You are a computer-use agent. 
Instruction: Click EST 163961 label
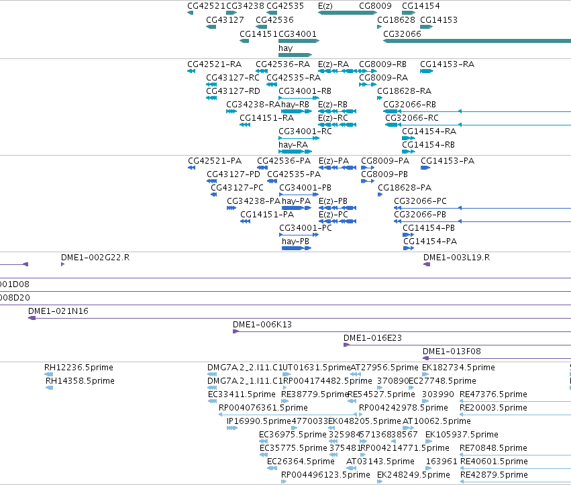point(442,462)
